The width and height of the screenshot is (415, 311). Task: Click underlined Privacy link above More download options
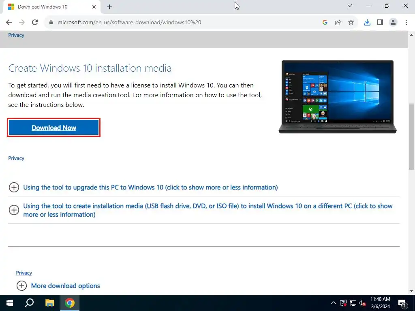click(x=24, y=273)
